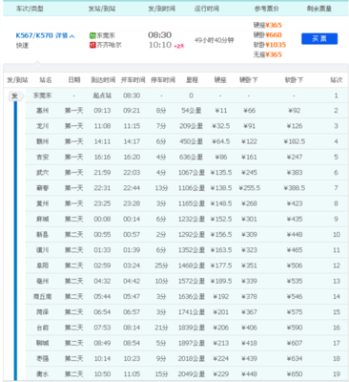
Task: Click the 里程 column header
Action: 192,80
